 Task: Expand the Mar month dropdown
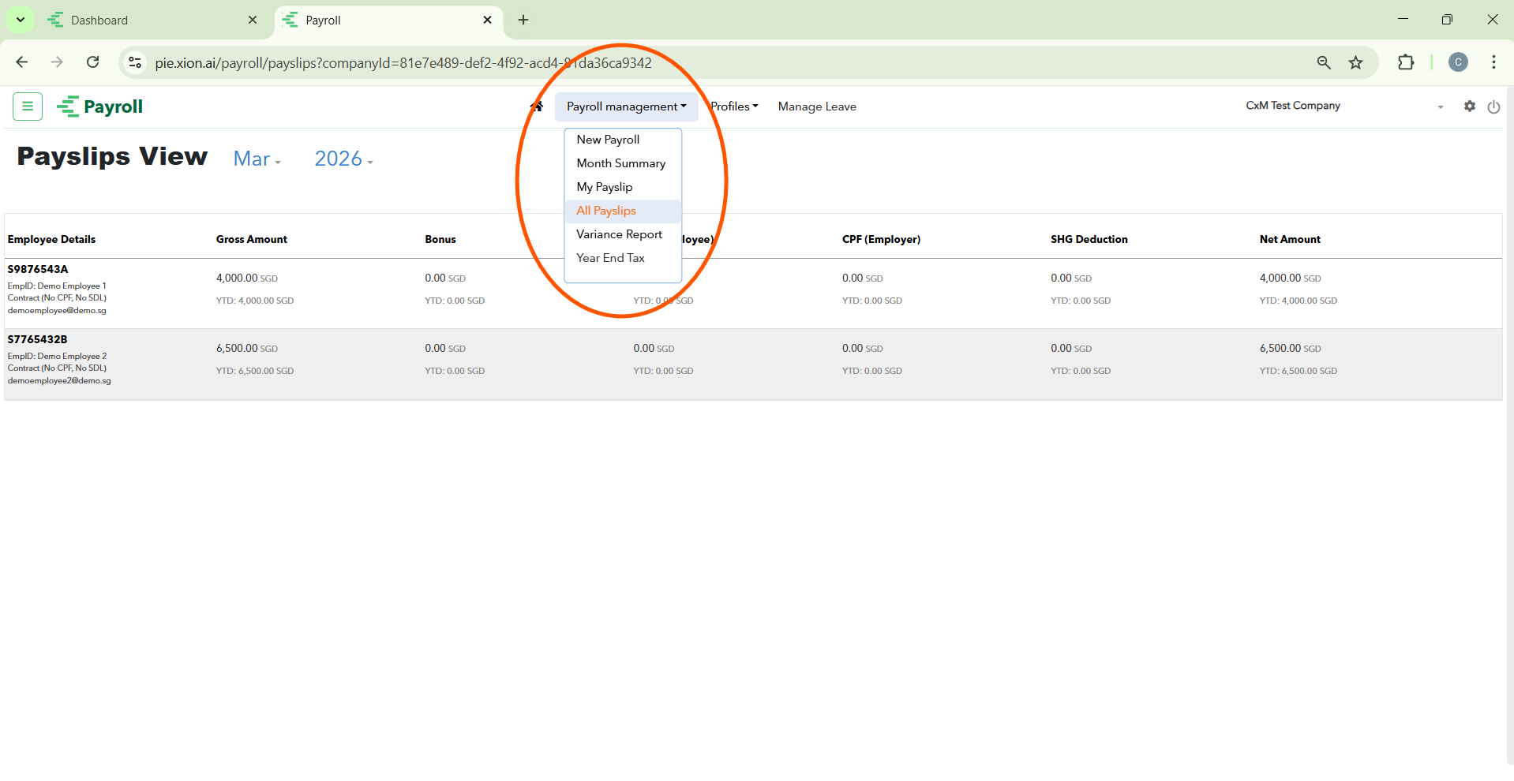(257, 159)
